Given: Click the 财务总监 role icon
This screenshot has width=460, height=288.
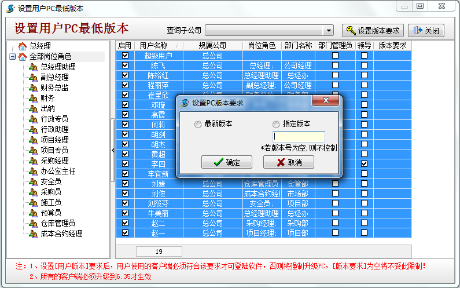Looking at the screenshot, I should click(33, 88).
